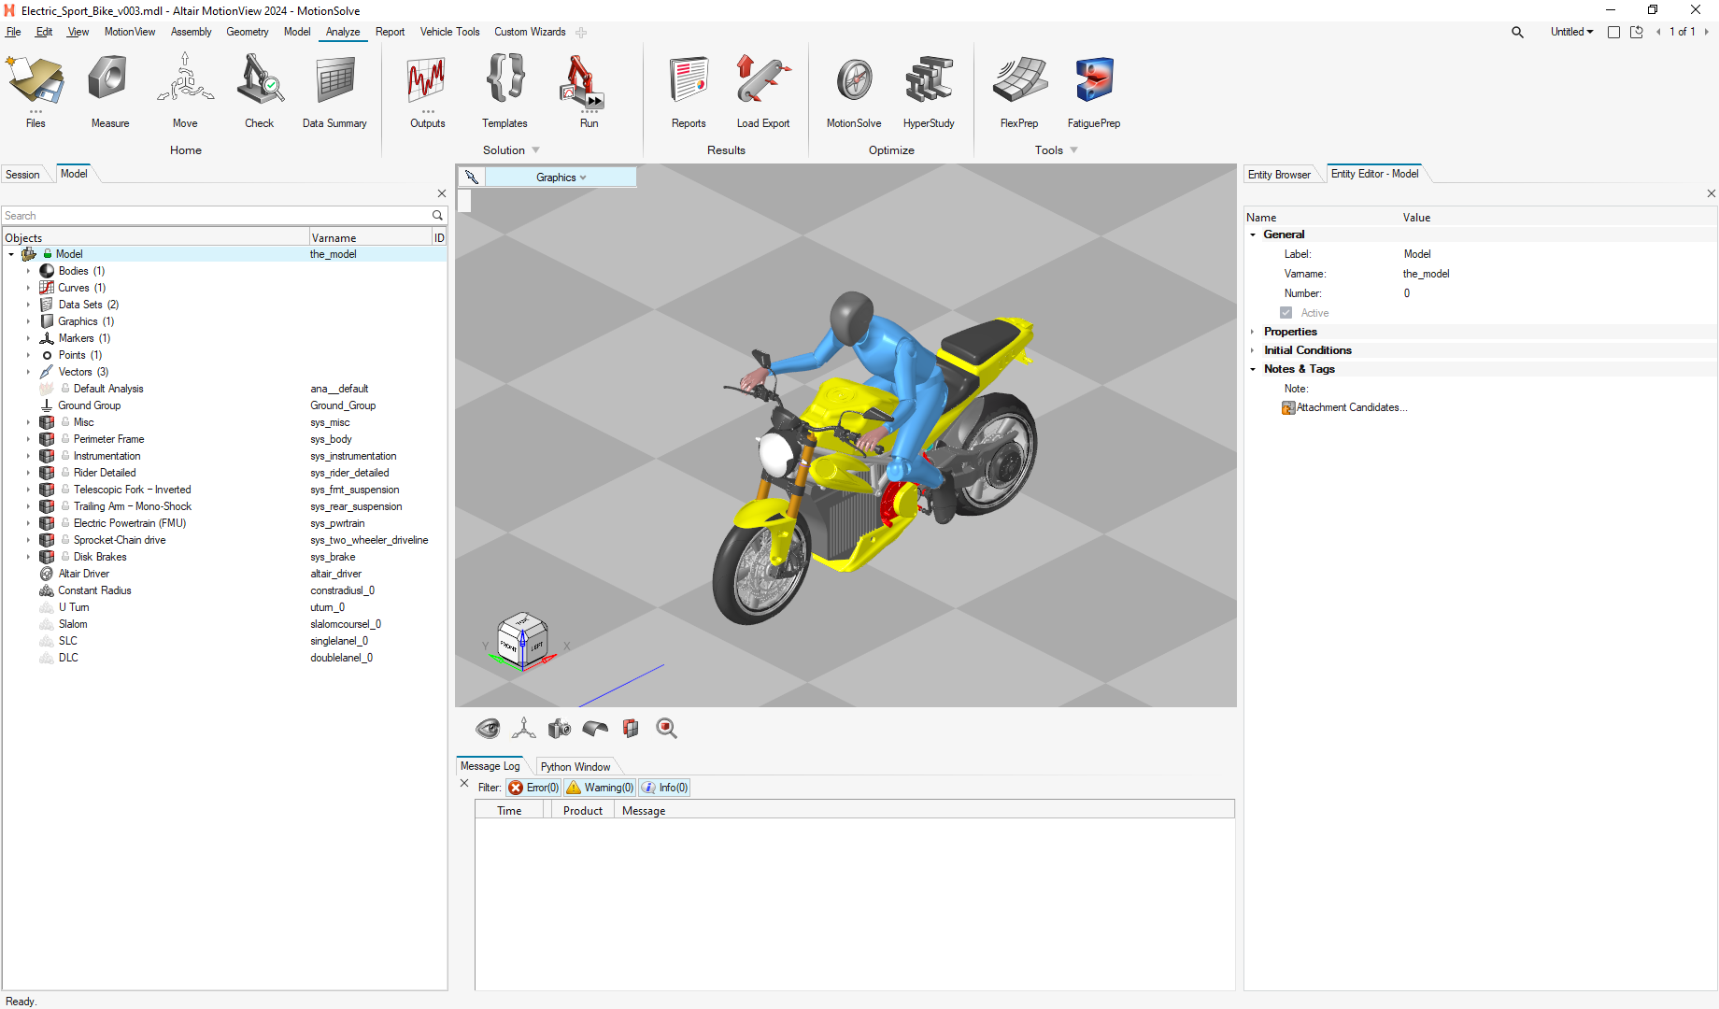Viewport: 1719px width, 1009px height.
Task: Select the Constant Radius event item
Action: (x=94, y=590)
